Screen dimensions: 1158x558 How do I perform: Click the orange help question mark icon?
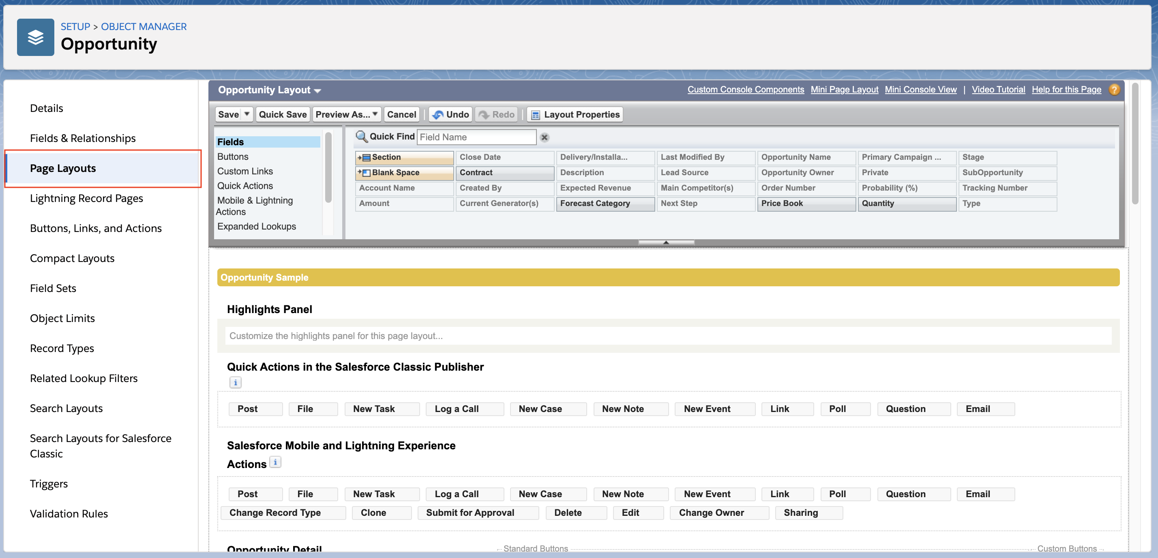[x=1113, y=90]
